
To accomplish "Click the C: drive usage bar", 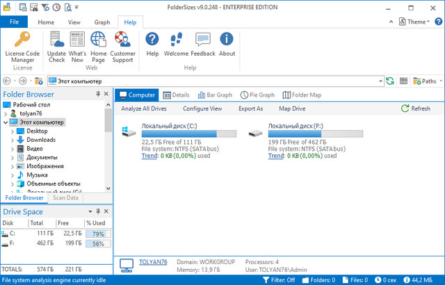I will 188,133.
